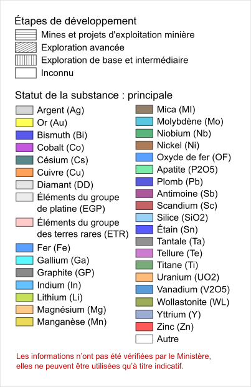Click the green Niobium (Nb) swatch
Viewport: 251px width, 387px height.
[144, 133]
